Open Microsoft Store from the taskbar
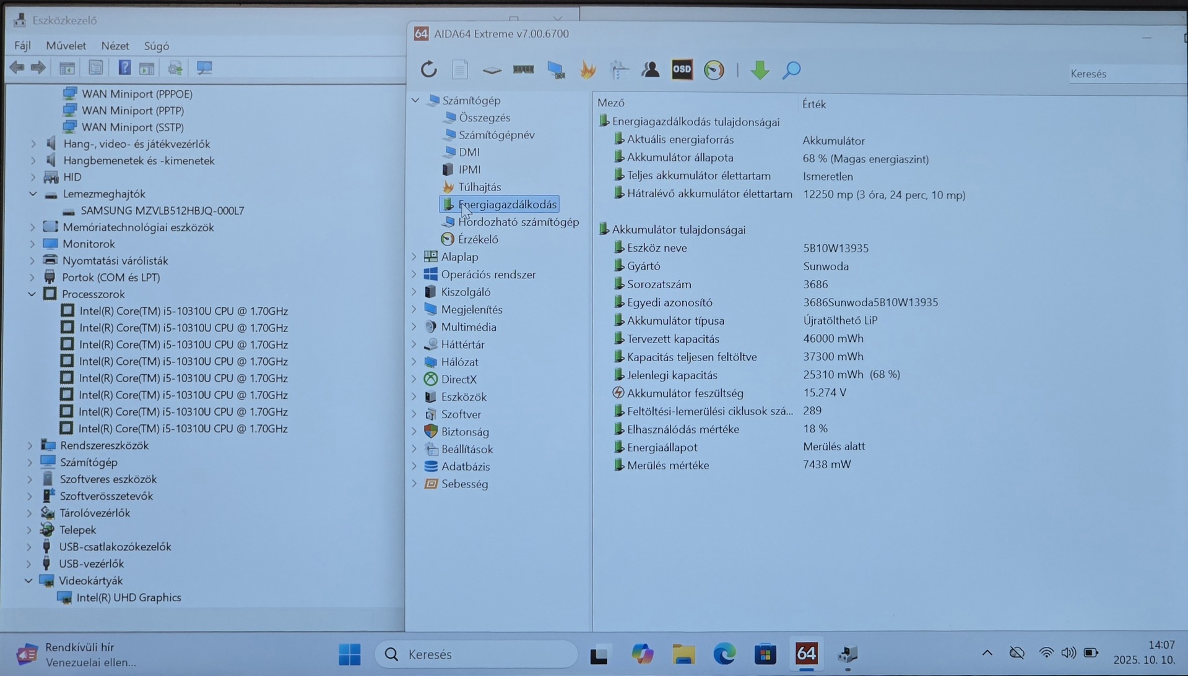Image resolution: width=1188 pixels, height=676 pixels. (765, 654)
